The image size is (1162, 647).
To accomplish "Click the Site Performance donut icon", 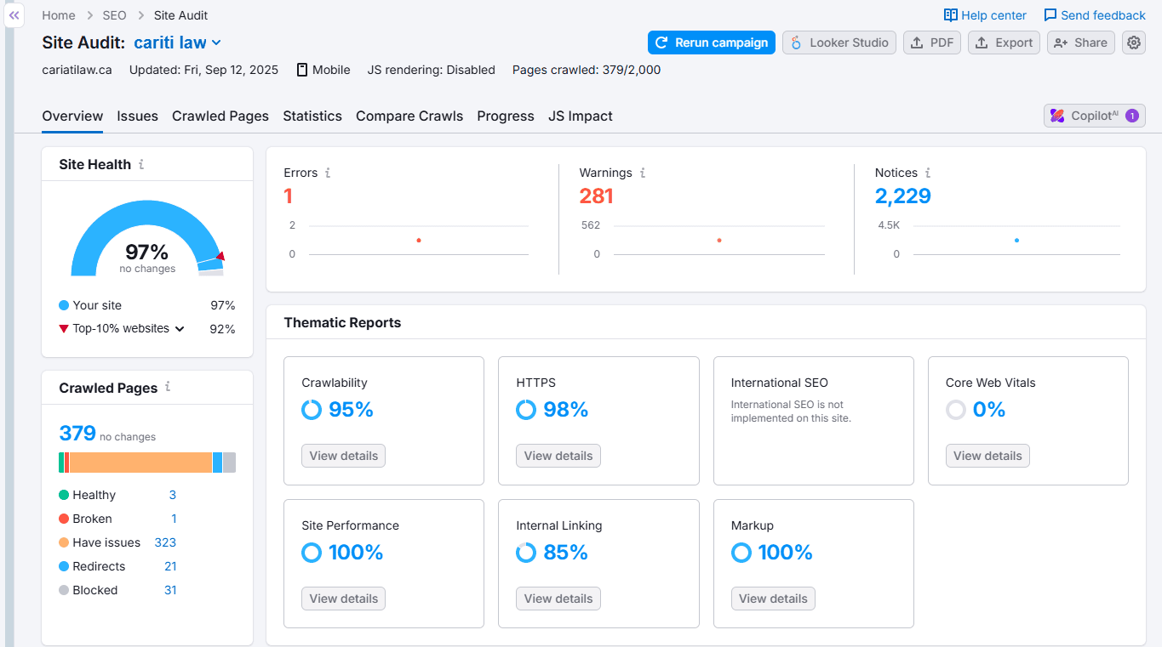I will tap(312, 553).
